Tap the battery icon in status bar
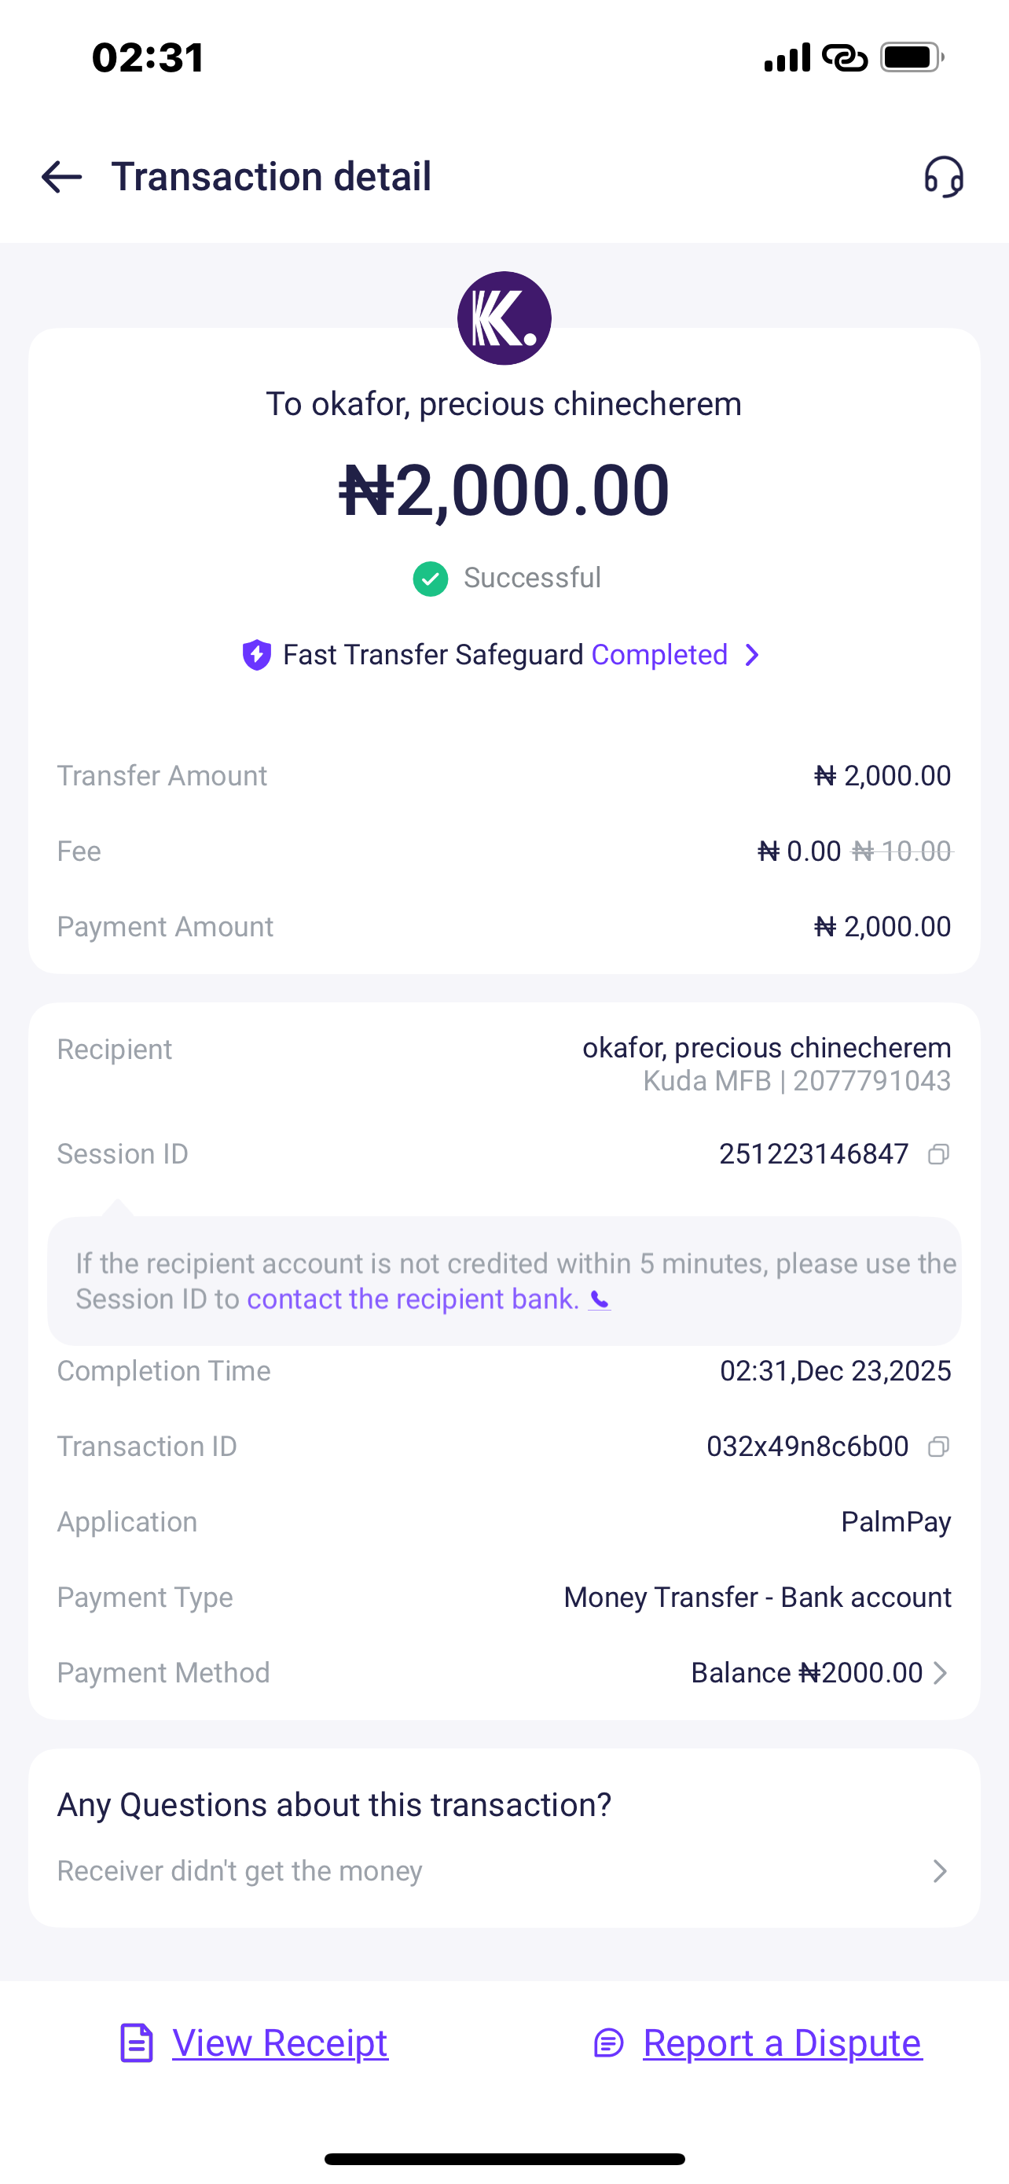The height and width of the screenshot is (2184, 1009). pos(912,57)
